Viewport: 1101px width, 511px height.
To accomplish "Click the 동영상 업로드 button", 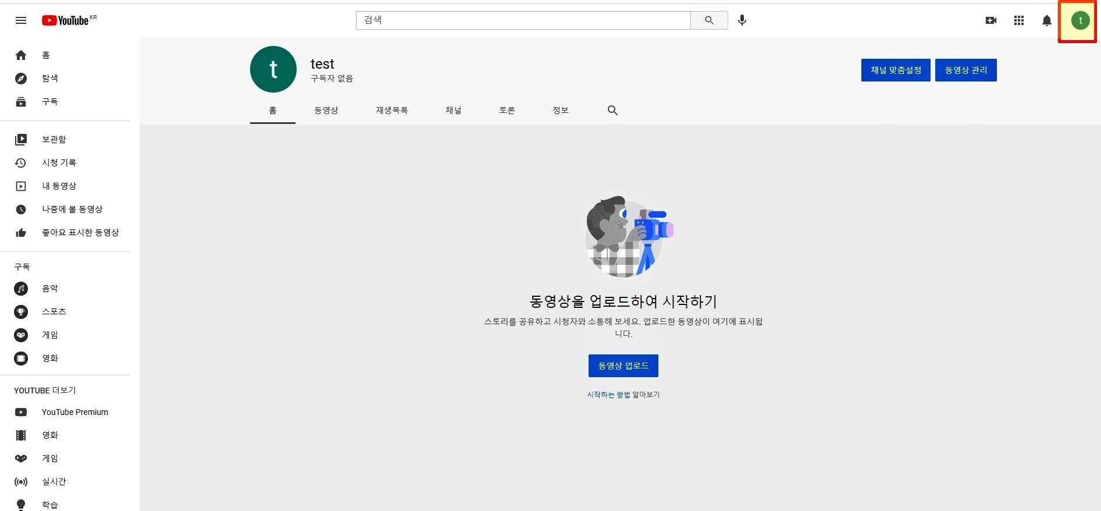I will coord(623,365).
